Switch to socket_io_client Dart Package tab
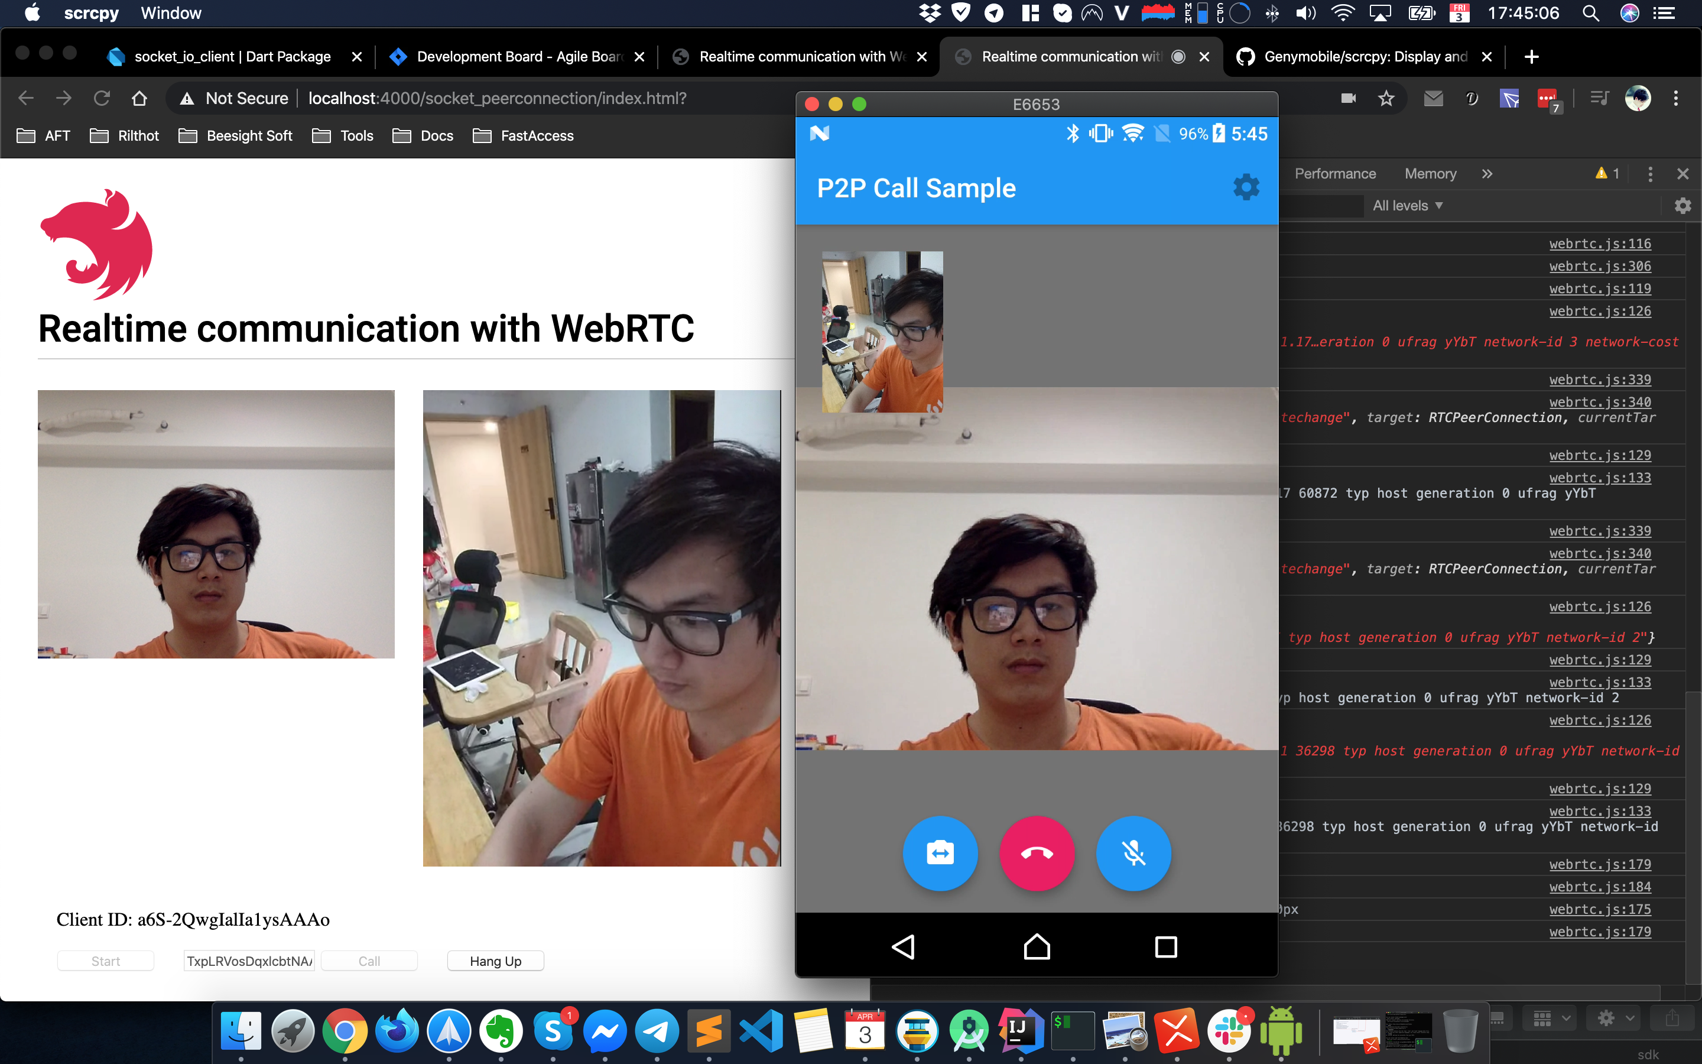This screenshot has width=1702, height=1064. (232, 56)
